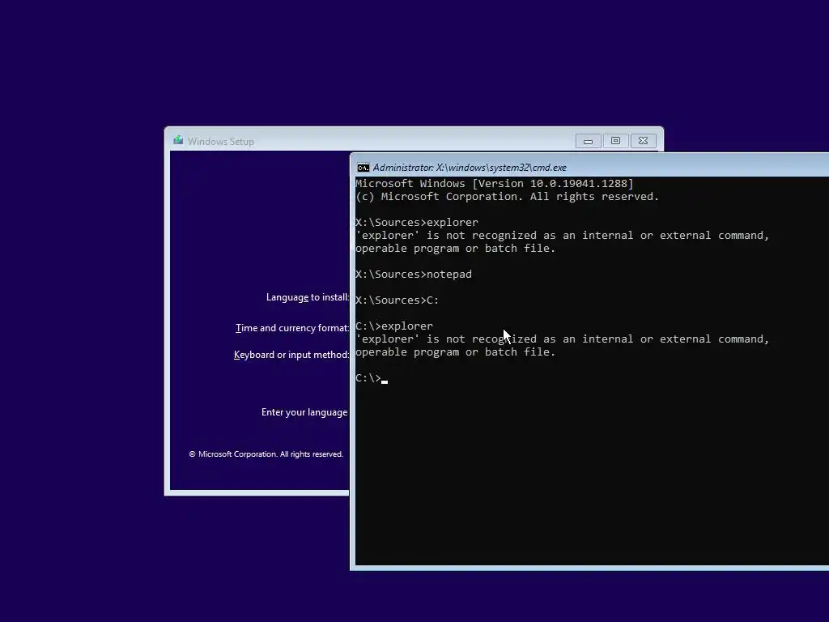Click the cmd.exe icon in the title bar
829x622 pixels.
pyautogui.click(x=363, y=168)
